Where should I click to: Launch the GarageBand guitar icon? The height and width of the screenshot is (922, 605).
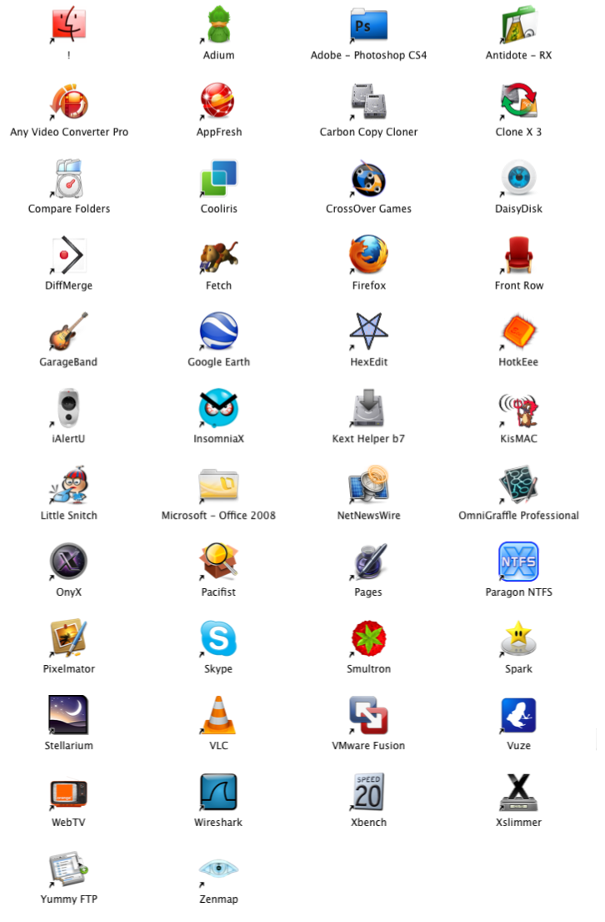[x=68, y=331]
